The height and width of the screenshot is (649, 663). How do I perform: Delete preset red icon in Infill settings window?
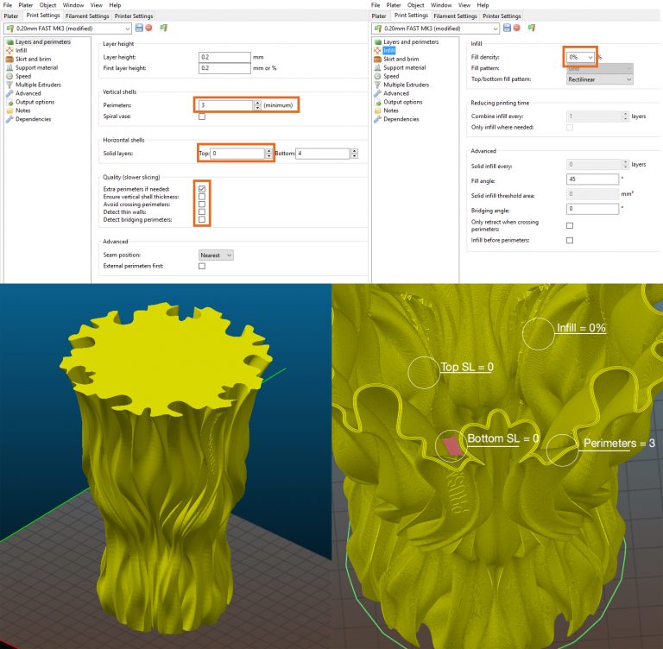tap(517, 28)
